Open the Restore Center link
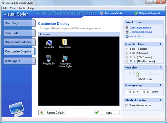This screenshot has height=123, width=167. tap(114, 13)
